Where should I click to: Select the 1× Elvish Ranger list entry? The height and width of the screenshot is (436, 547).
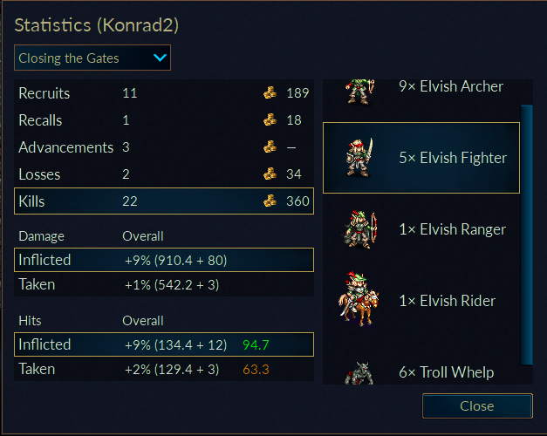[x=421, y=229]
